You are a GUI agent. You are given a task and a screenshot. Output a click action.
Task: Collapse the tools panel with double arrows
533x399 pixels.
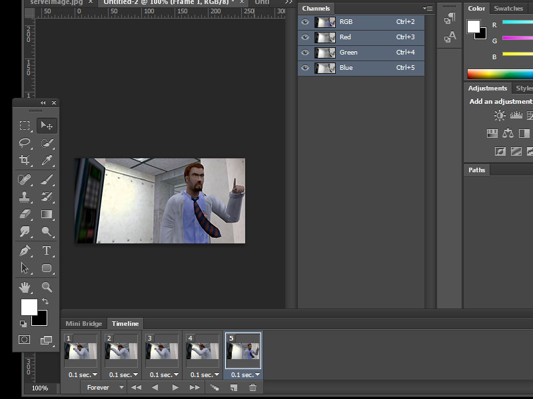coord(43,103)
